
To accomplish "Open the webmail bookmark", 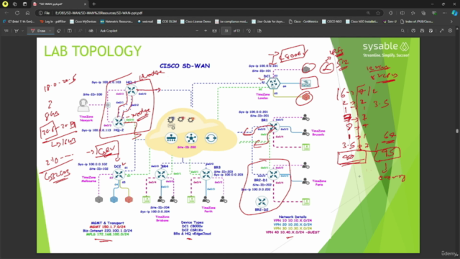I will point(145,22).
